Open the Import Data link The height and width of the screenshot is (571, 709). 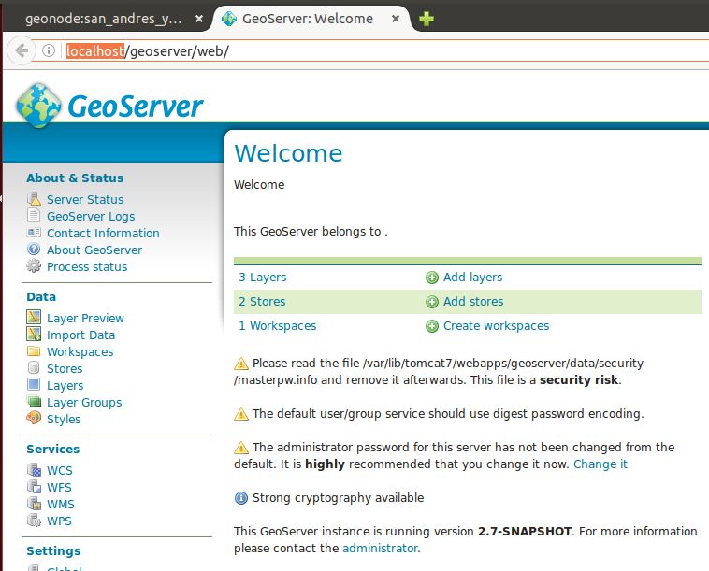point(81,335)
